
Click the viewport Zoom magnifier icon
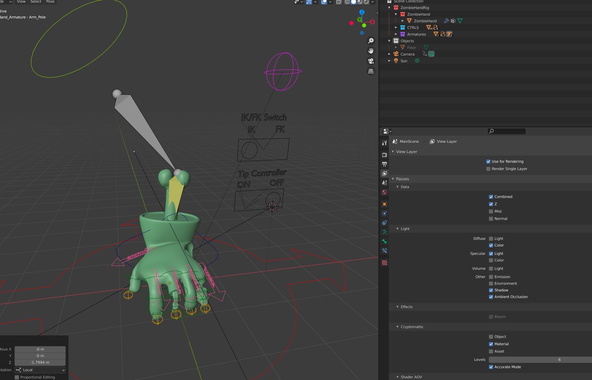(x=371, y=41)
